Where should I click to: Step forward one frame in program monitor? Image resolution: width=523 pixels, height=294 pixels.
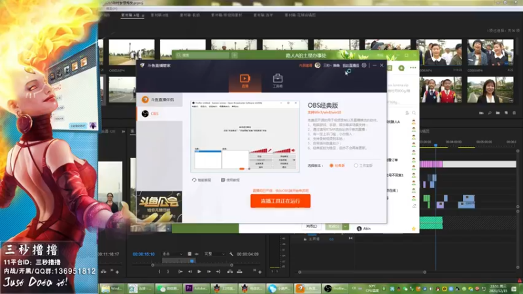point(209,272)
